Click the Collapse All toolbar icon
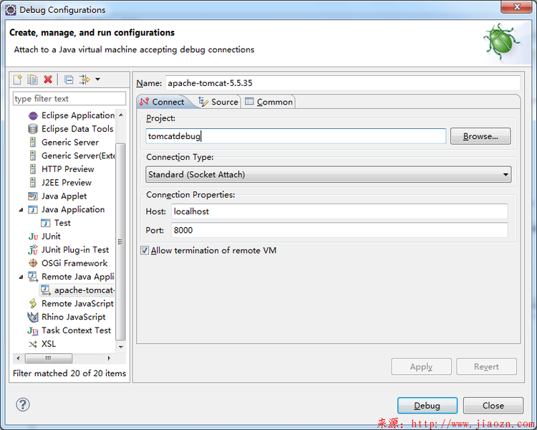Image resolution: width=537 pixels, height=430 pixels. [x=69, y=80]
